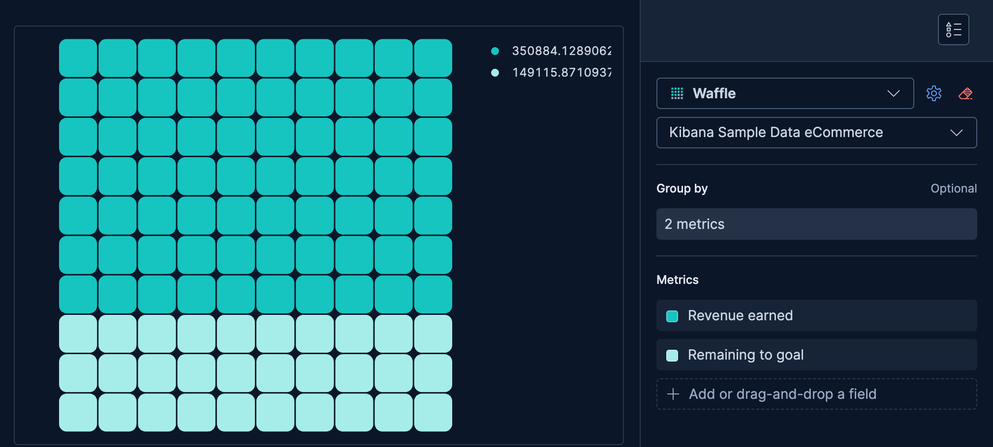Open layer settings via gear icon
Image resolution: width=993 pixels, height=447 pixels.
(933, 93)
